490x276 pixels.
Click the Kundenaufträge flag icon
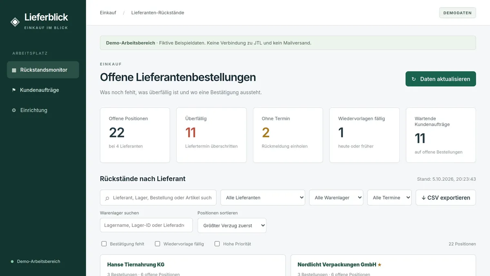click(14, 90)
